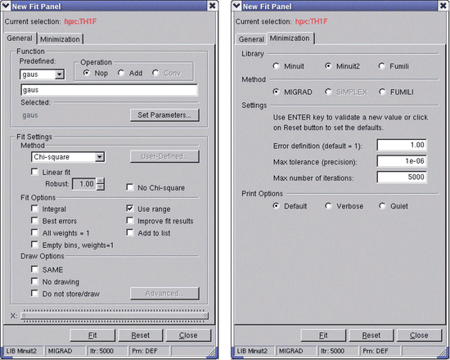This screenshot has height=360, width=450.
Task: Open the Chi-square method dropdown
Action: coord(100,157)
